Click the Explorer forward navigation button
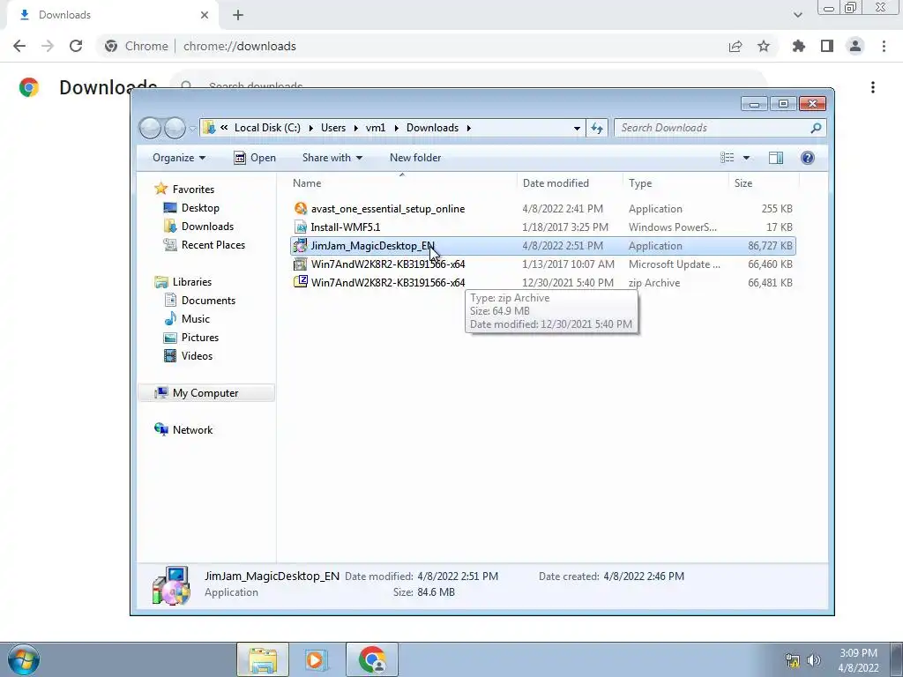The width and height of the screenshot is (903, 677). (175, 128)
